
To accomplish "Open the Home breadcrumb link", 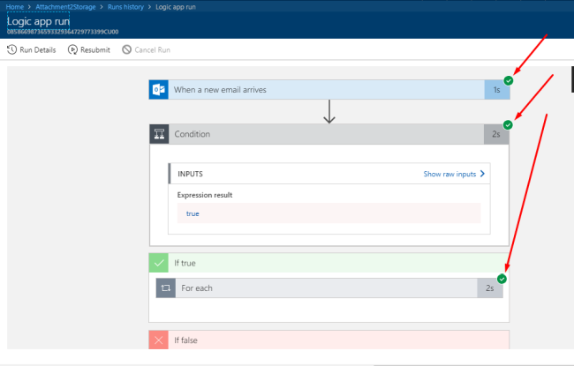I will click(15, 7).
